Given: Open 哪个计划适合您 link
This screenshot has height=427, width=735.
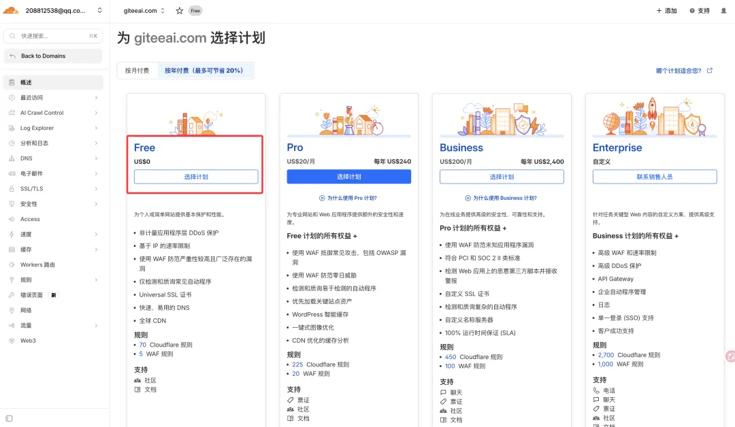Looking at the screenshot, I should pos(683,71).
